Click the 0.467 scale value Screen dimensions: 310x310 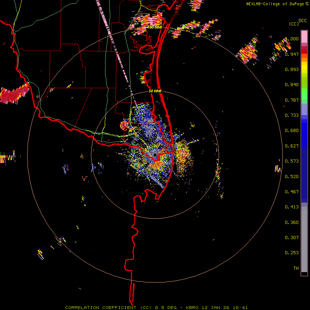point(292,192)
